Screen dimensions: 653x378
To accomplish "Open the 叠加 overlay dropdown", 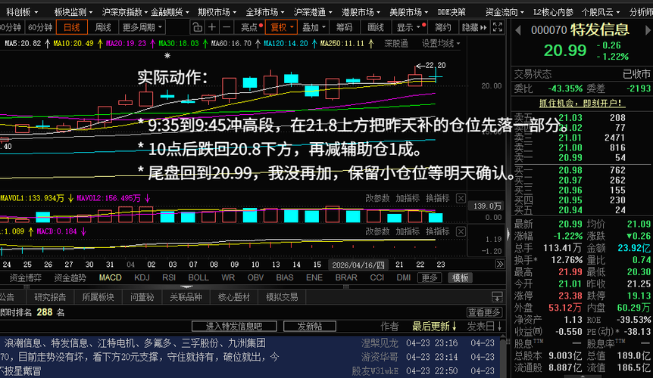I will [x=314, y=27].
